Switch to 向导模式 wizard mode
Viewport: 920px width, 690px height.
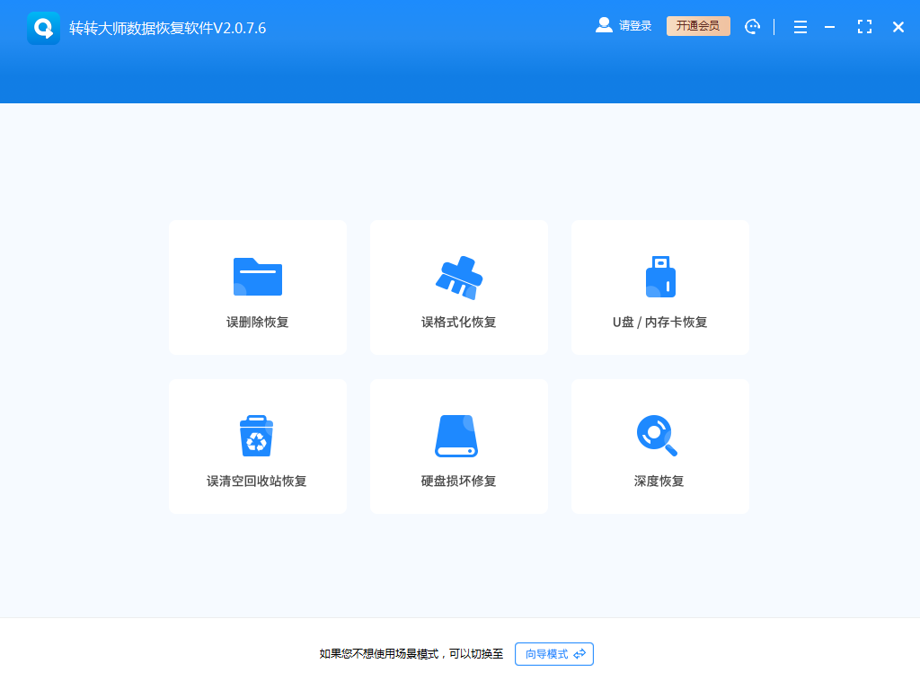(x=553, y=654)
